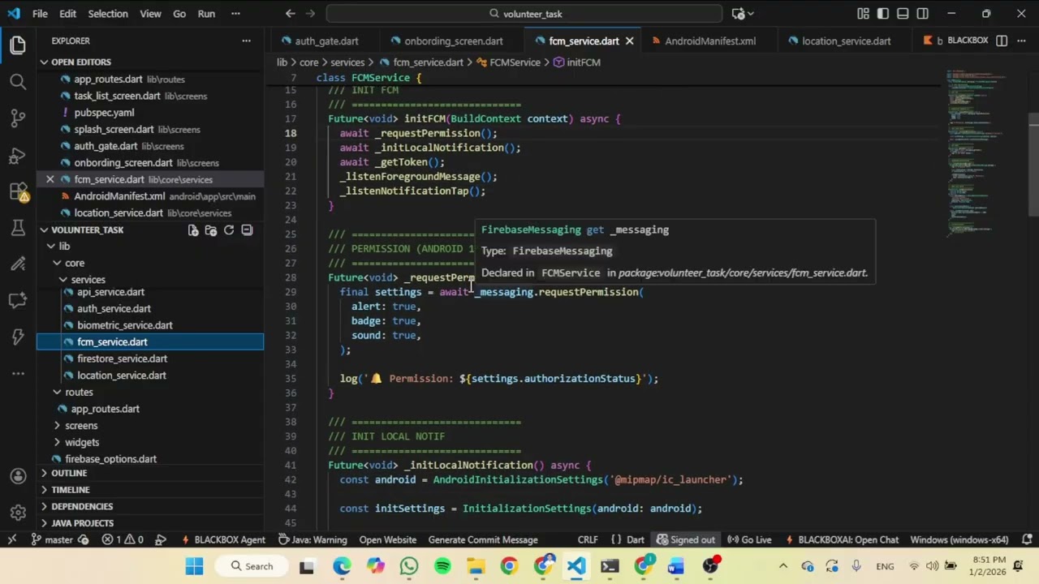
Task: Open editor More Actions ellipsis
Action: click(x=1022, y=41)
